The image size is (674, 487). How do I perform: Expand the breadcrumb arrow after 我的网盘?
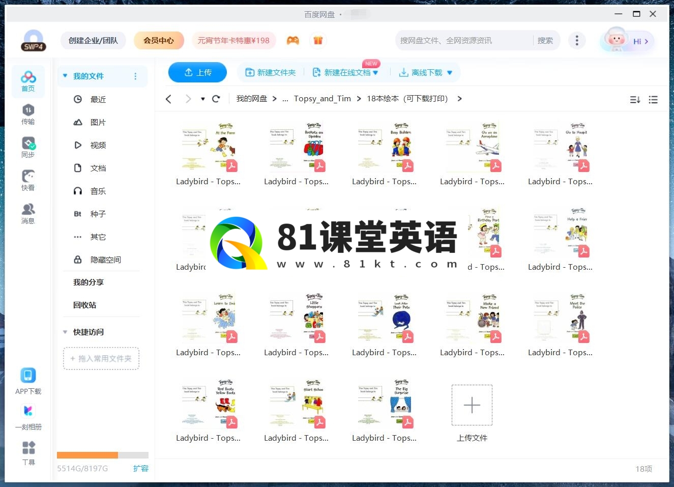point(275,99)
